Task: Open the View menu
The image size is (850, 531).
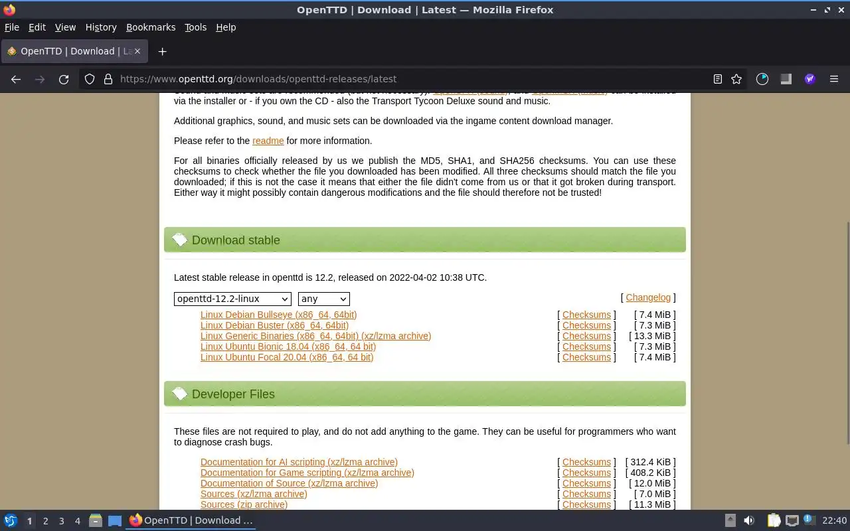Action: [x=65, y=27]
